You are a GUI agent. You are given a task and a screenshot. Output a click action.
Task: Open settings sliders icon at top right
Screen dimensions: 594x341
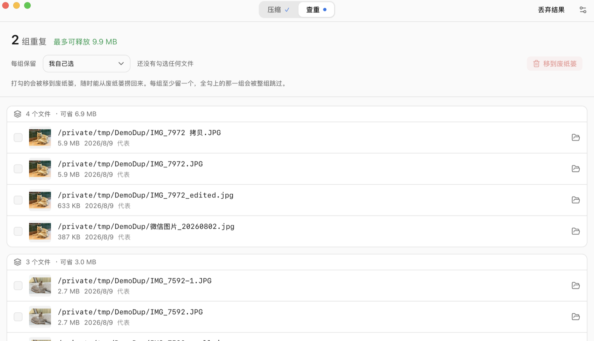coord(582,10)
